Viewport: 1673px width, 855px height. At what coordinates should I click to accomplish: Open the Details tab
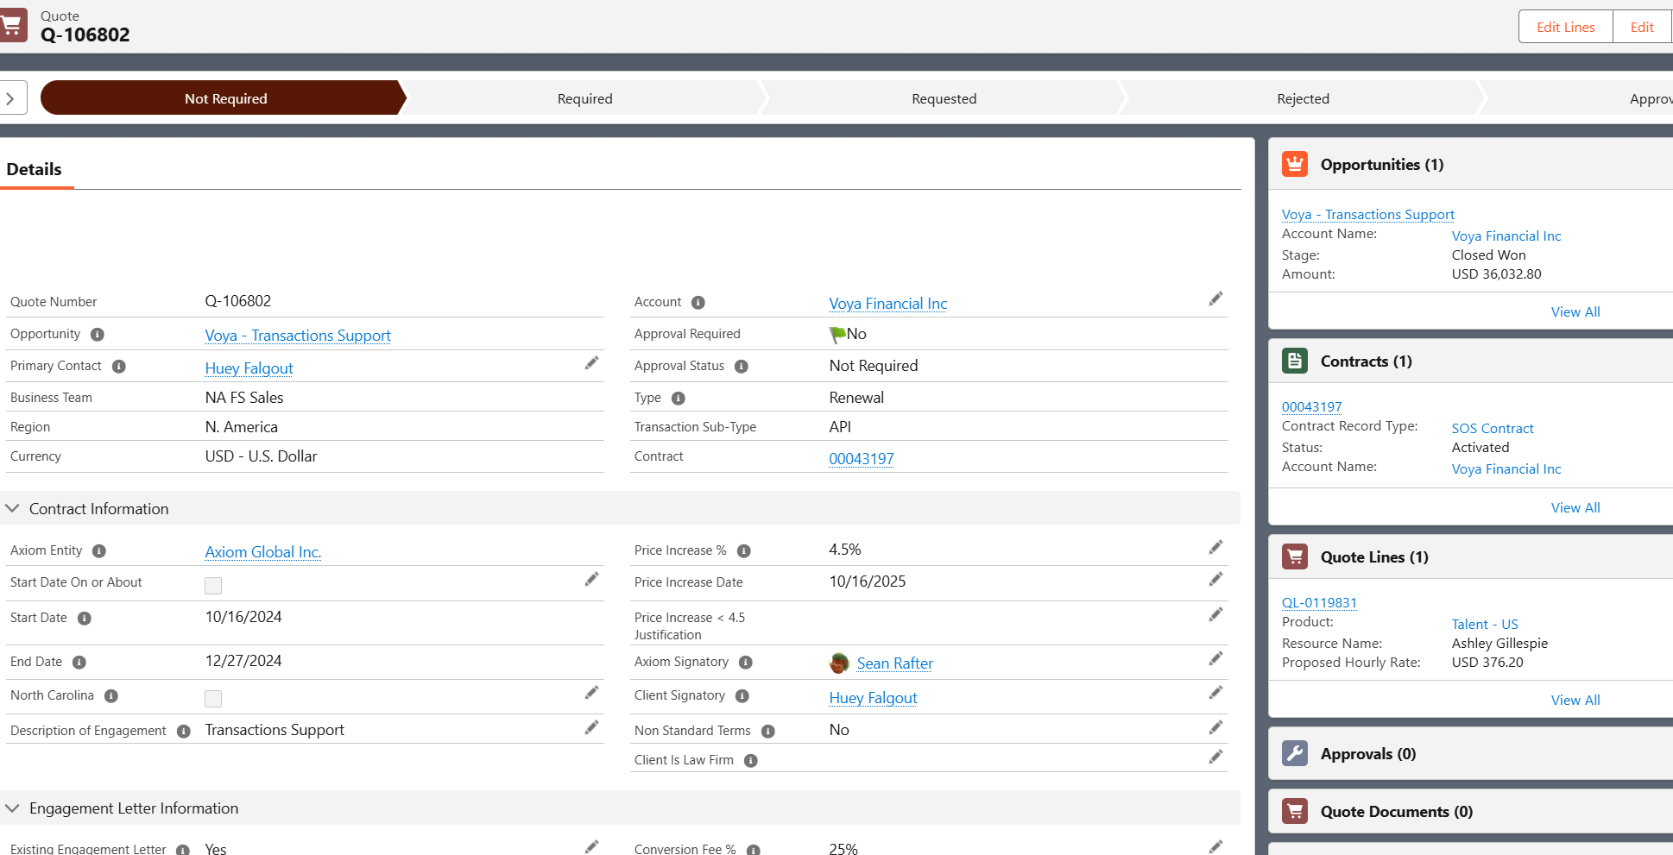click(x=35, y=169)
